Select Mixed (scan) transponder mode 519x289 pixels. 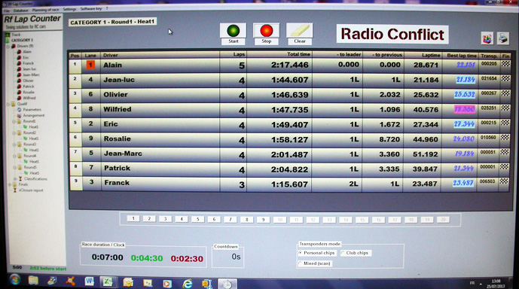click(314, 263)
